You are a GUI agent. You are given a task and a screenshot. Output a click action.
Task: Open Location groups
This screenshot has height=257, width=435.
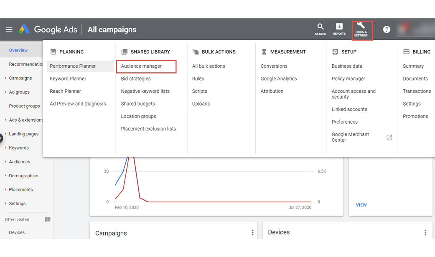coord(138,116)
